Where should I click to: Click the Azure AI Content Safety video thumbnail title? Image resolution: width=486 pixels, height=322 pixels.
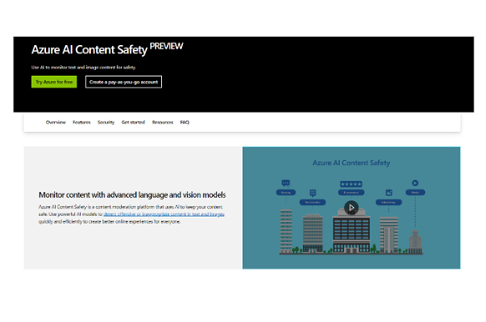point(352,163)
